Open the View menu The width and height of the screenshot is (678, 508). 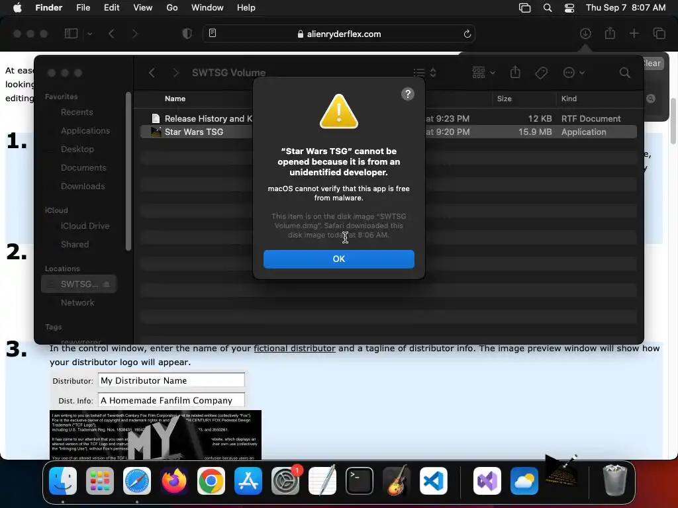click(x=143, y=8)
